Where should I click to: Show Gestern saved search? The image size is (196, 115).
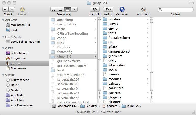click(x=14, y=90)
